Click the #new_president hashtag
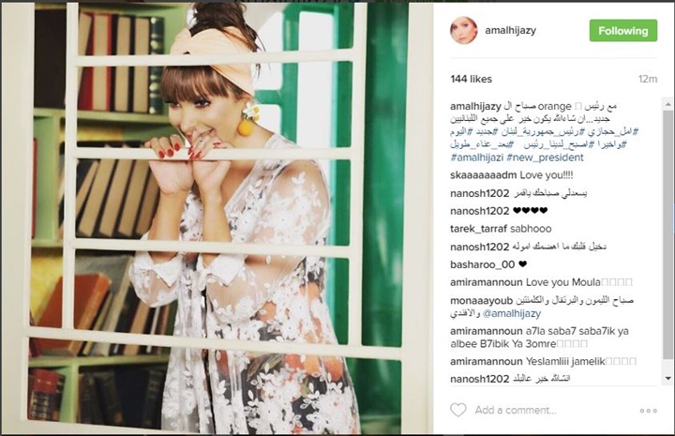This screenshot has width=675, height=436. pos(545,158)
